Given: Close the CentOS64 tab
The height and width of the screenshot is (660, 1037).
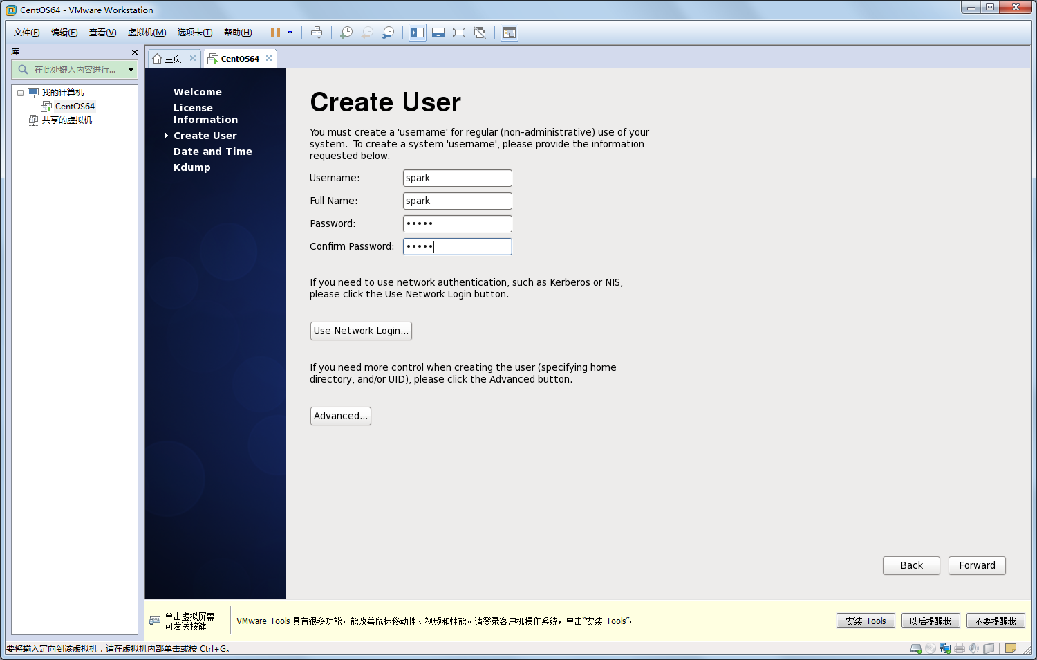Looking at the screenshot, I should point(269,58).
